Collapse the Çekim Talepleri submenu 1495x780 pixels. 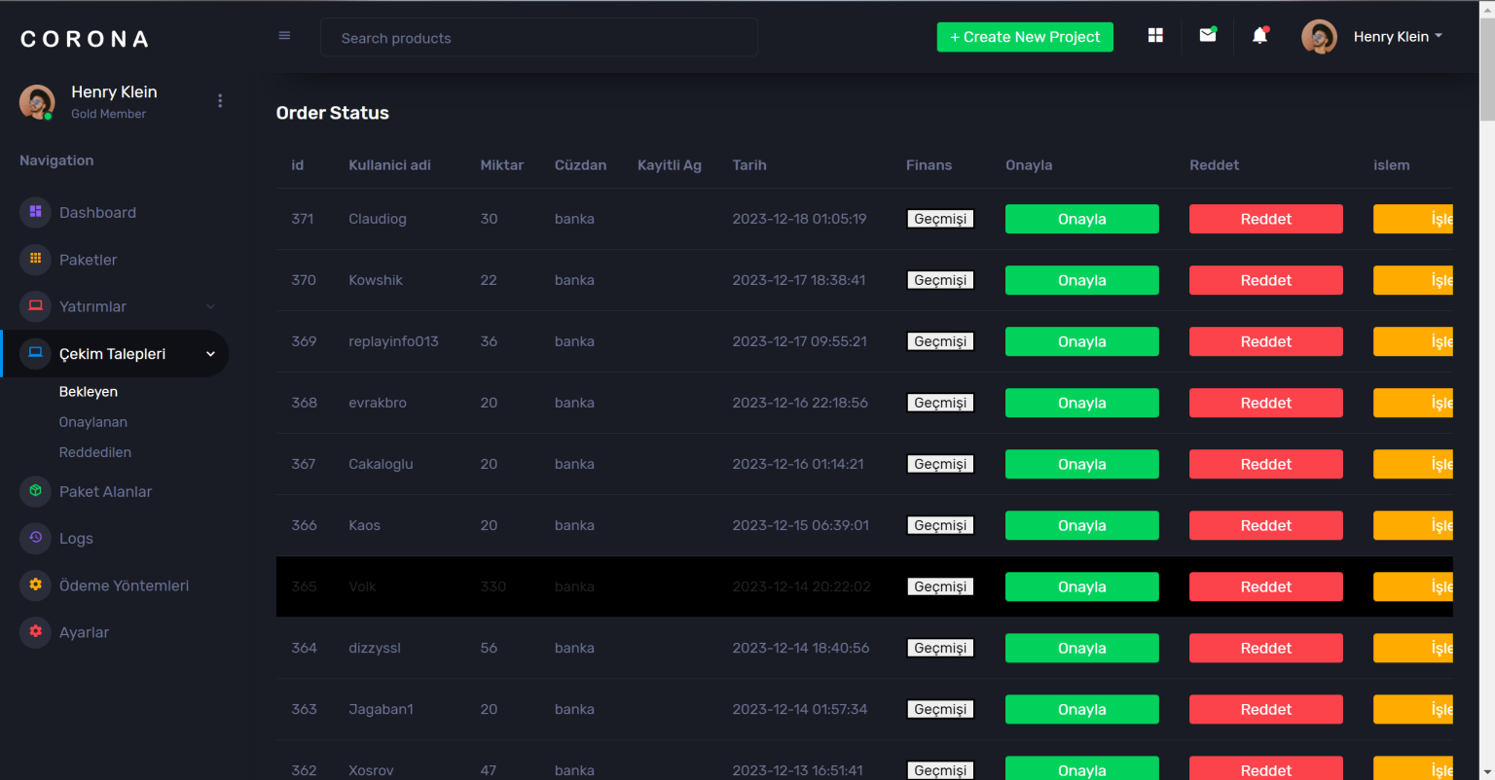pyautogui.click(x=210, y=354)
